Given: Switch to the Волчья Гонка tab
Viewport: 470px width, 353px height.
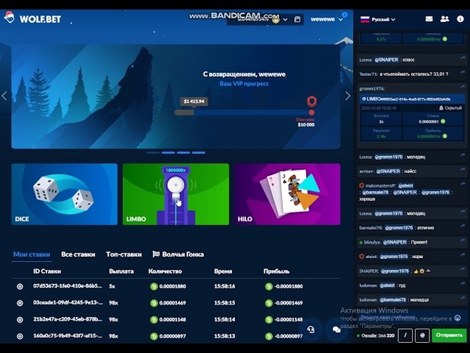Looking at the screenshot, I should point(178,254).
